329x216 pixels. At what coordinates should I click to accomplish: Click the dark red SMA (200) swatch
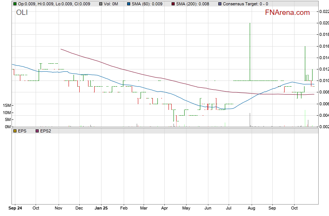pos(173,4)
